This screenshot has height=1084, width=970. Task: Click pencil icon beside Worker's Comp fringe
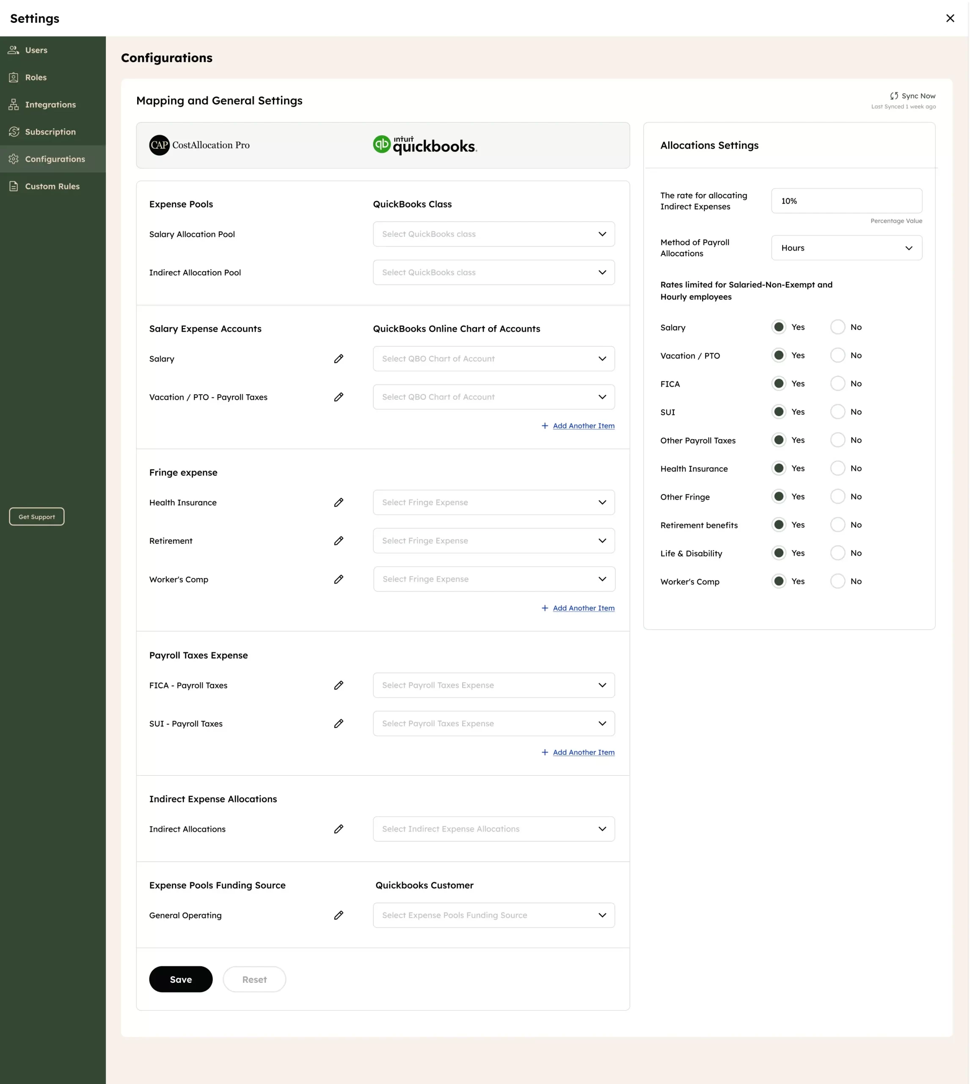click(x=339, y=579)
